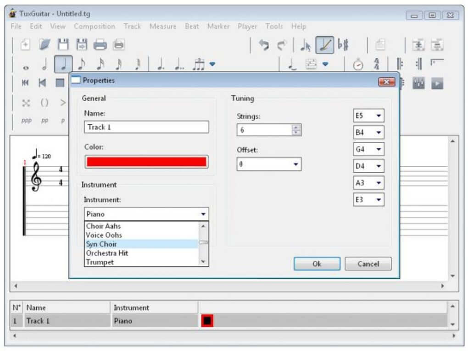The width and height of the screenshot is (468, 351).
Task: Click the Undo arrow icon
Action: [x=264, y=44]
